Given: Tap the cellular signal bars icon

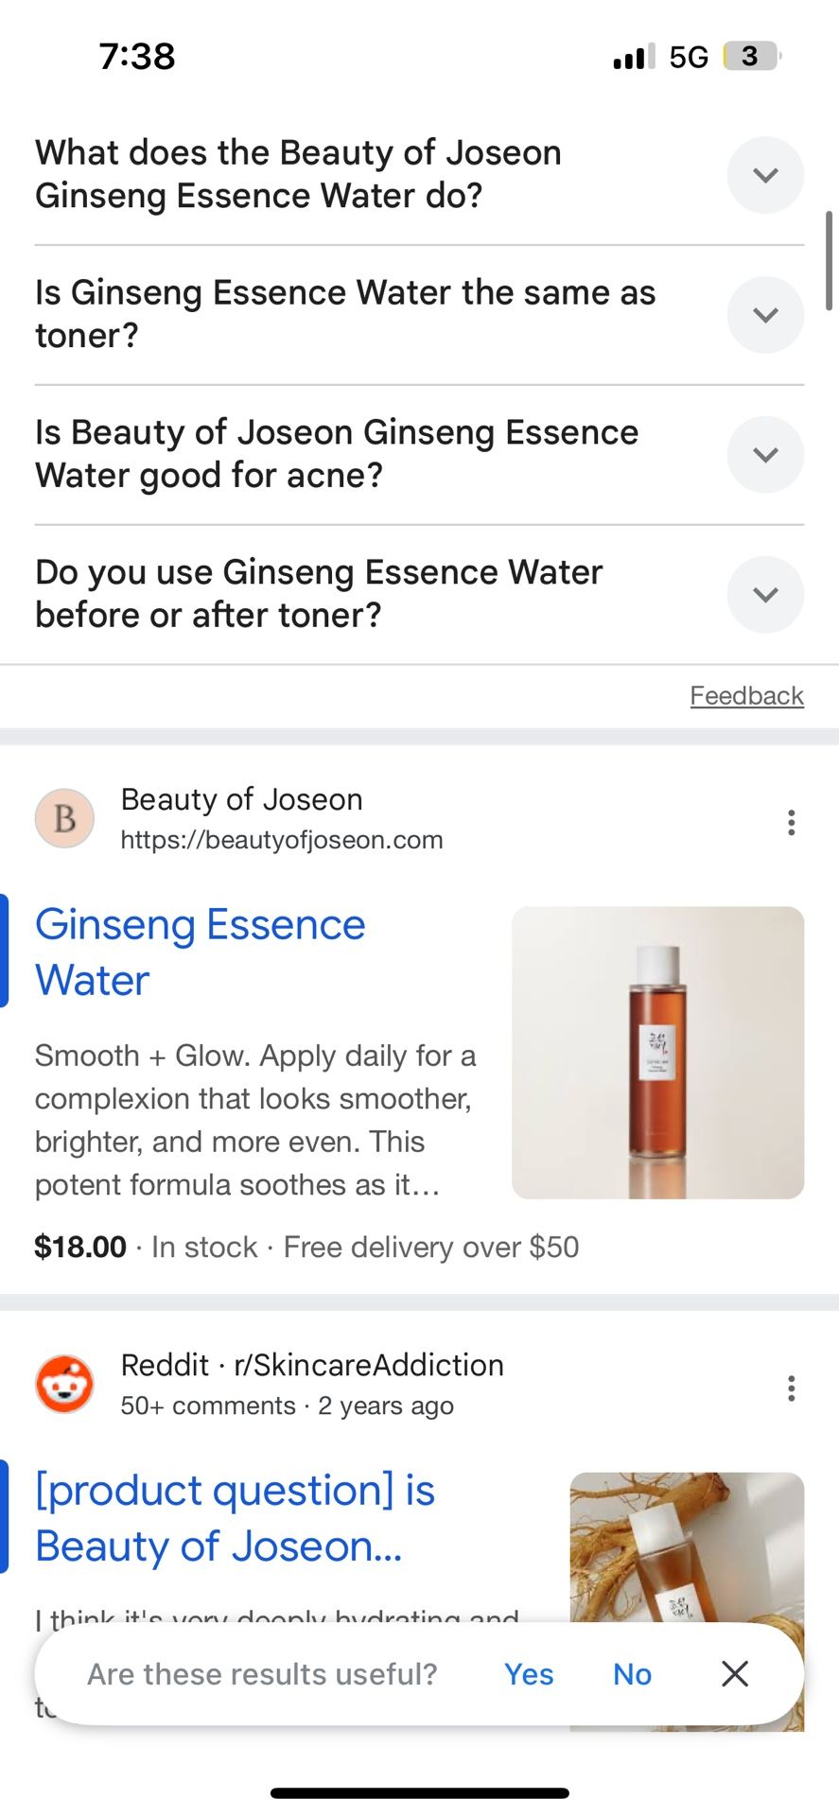Looking at the screenshot, I should [x=633, y=58].
